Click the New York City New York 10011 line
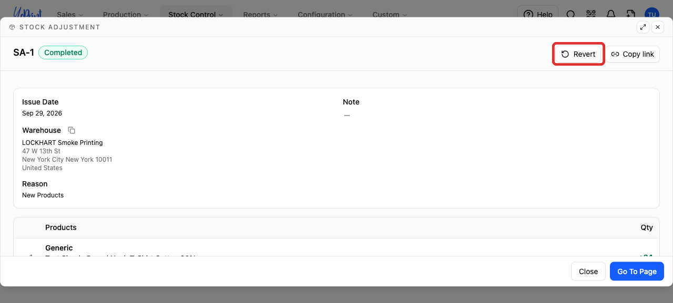 click(x=67, y=160)
